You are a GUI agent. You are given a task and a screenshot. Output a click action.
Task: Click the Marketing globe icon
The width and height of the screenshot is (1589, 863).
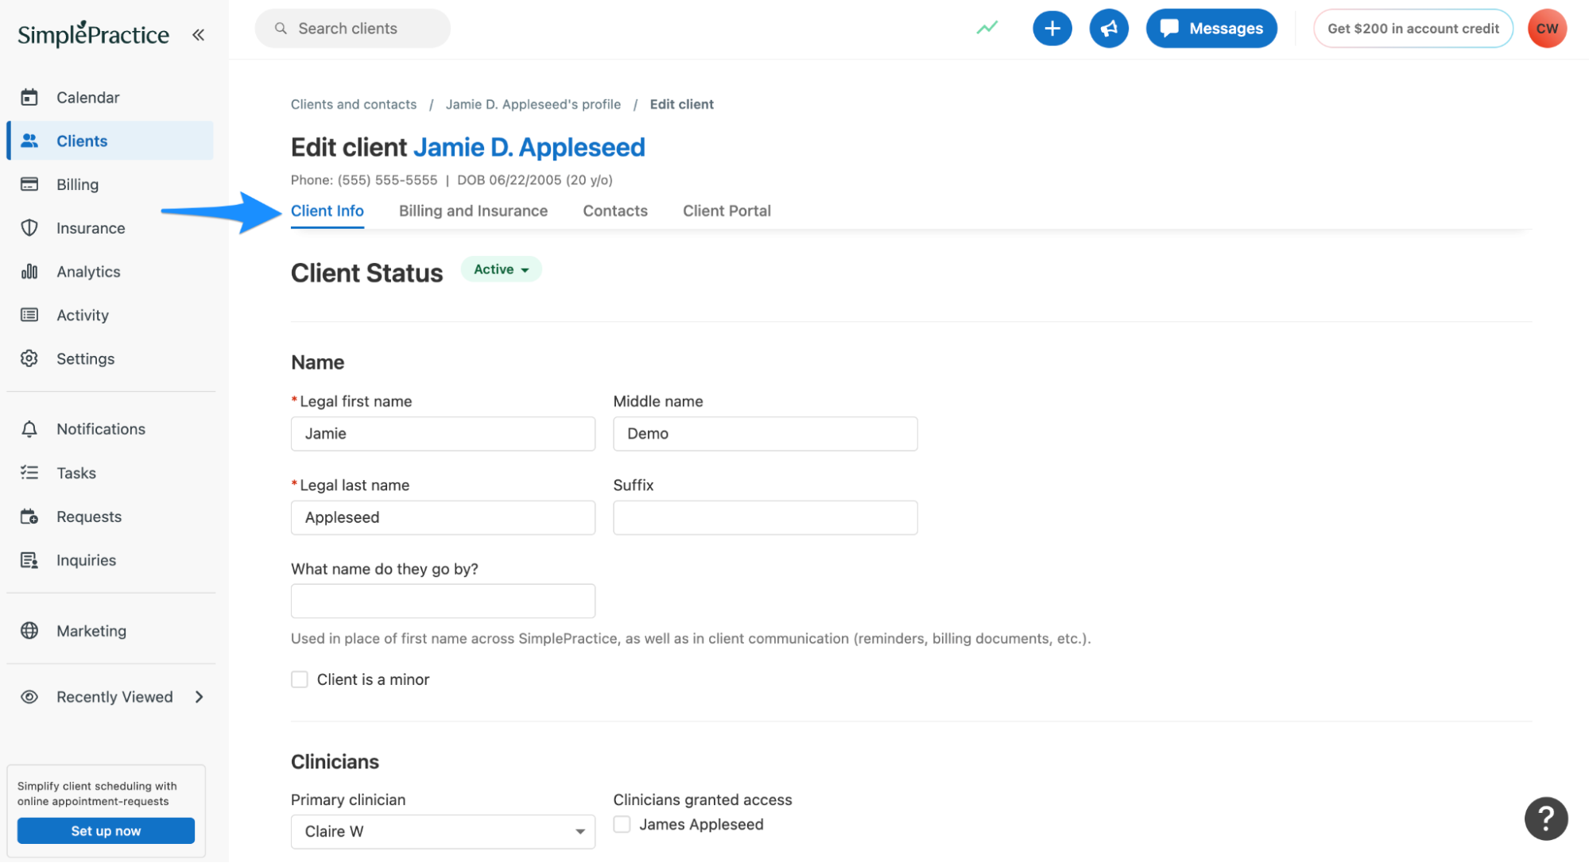coord(29,631)
